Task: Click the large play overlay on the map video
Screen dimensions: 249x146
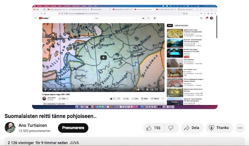Action: click(x=104, y=58)
